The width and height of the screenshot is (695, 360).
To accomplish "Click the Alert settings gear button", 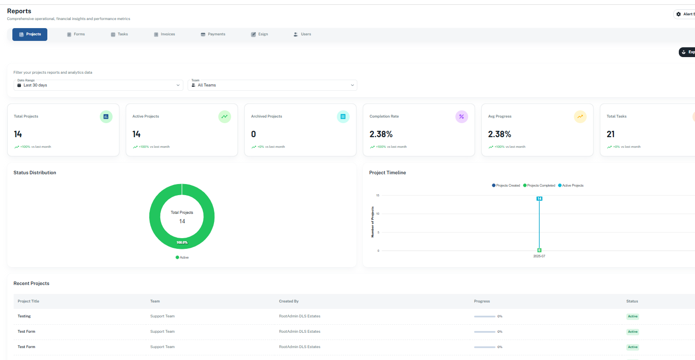I will pyautogui.click(x=685, y=14).
